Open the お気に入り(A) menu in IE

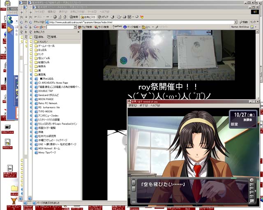(x=77, y=12)
